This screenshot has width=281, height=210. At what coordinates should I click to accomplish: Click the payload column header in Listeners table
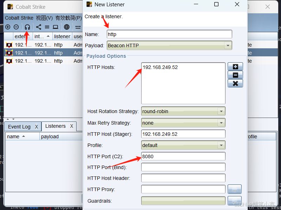coord(61,136)
